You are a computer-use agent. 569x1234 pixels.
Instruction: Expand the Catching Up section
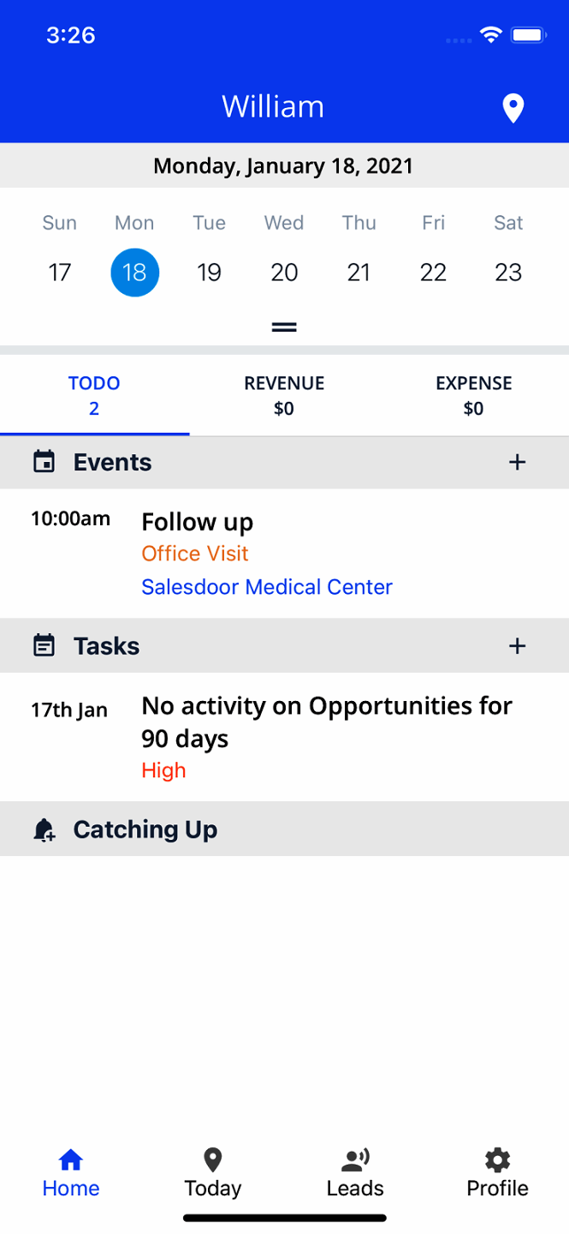point(145,830)
